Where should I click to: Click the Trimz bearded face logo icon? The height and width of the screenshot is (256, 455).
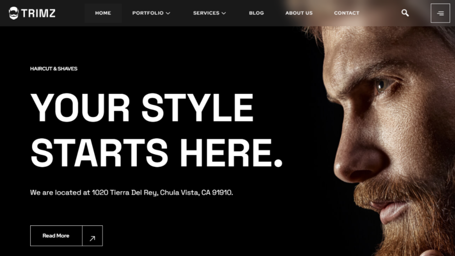[x=14, y=13]
